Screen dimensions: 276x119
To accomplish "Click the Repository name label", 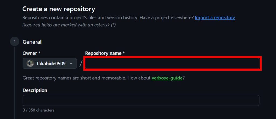I will point(105,53).
